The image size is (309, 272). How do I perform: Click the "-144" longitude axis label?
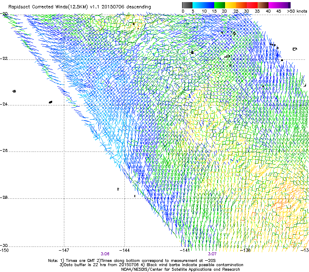124,250
